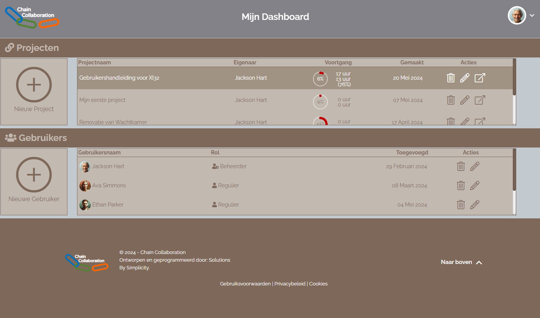540x318 pixels.
Task: Click the date 20 Mei 2024
Action: [x=408, y=78]
